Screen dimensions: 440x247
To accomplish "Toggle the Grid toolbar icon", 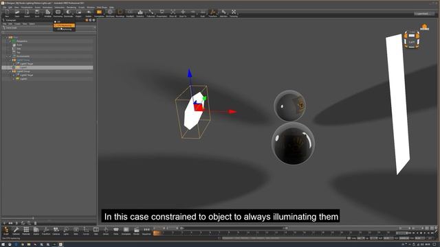I will (x=192, y=13).
